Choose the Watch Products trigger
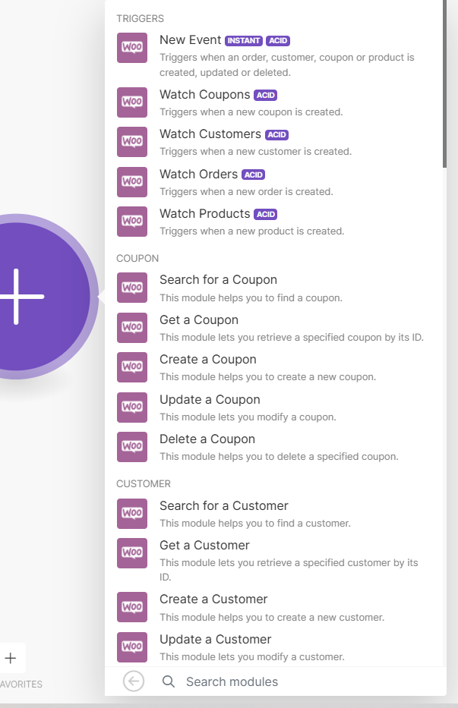458x708 pixels. pos(205,213)
